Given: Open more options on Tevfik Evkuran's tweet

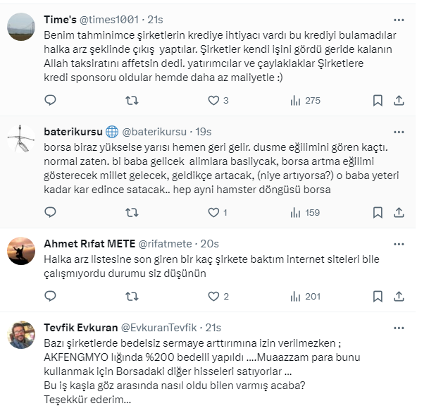Looking at the screenshot, I should (400, 327).
